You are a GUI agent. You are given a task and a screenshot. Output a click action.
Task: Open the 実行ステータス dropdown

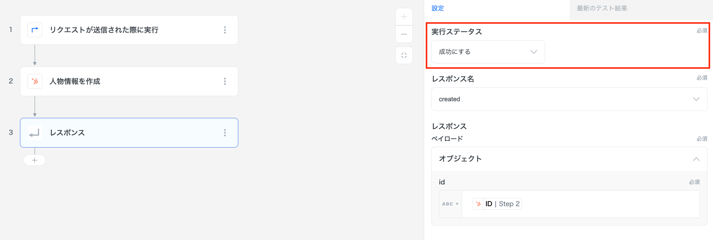coord(488,52)
